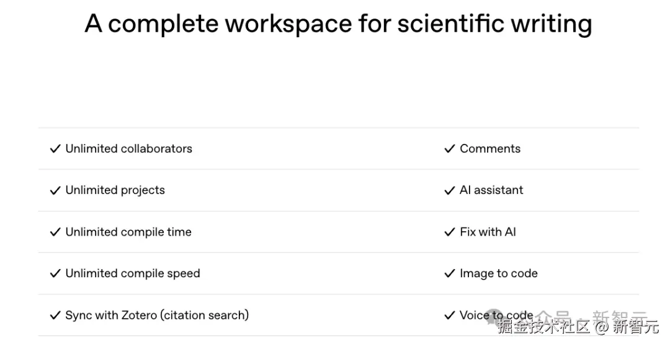Image resolution: width=670 pixels, height=346 pixels.
Task: Click the scientific writing workspace heading
Action: coord(338,24)
